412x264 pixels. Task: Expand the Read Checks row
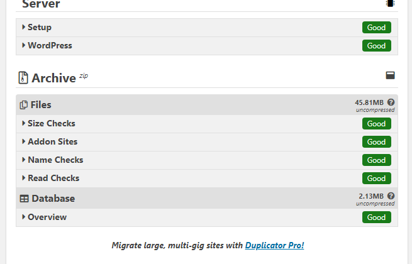[x=207, y=178]
